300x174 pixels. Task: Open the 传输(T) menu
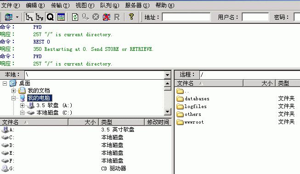60,5
